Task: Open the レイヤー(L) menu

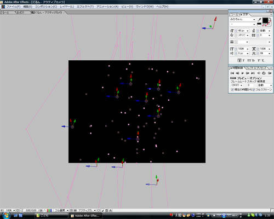Action: [x=67, y=7]
